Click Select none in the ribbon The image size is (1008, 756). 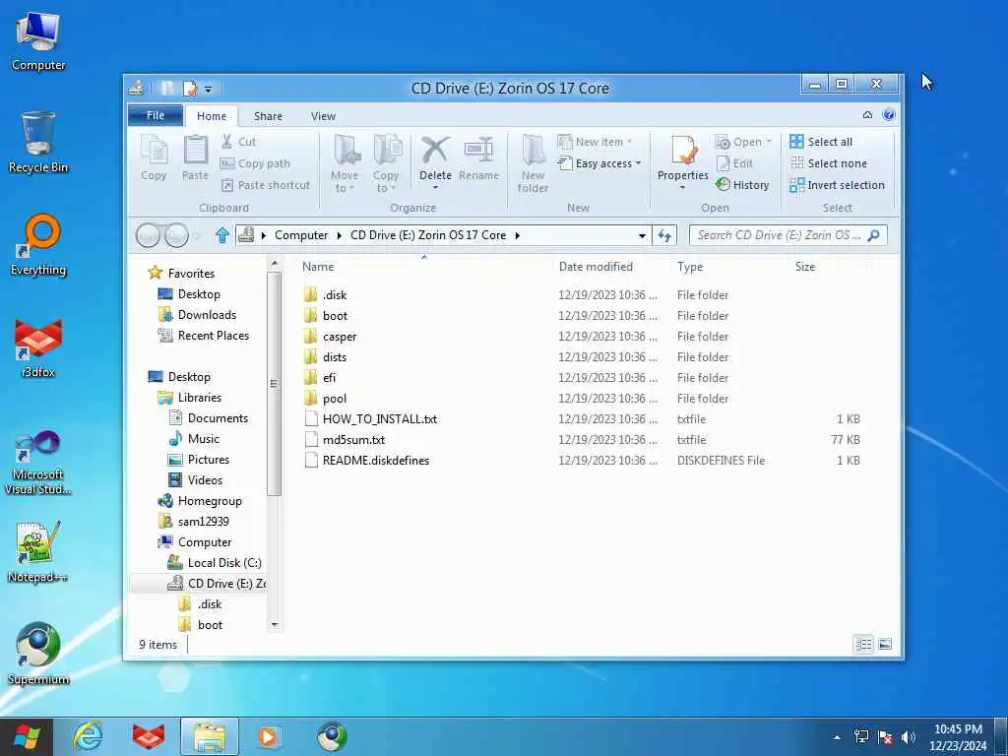click(x=828, y=163)
